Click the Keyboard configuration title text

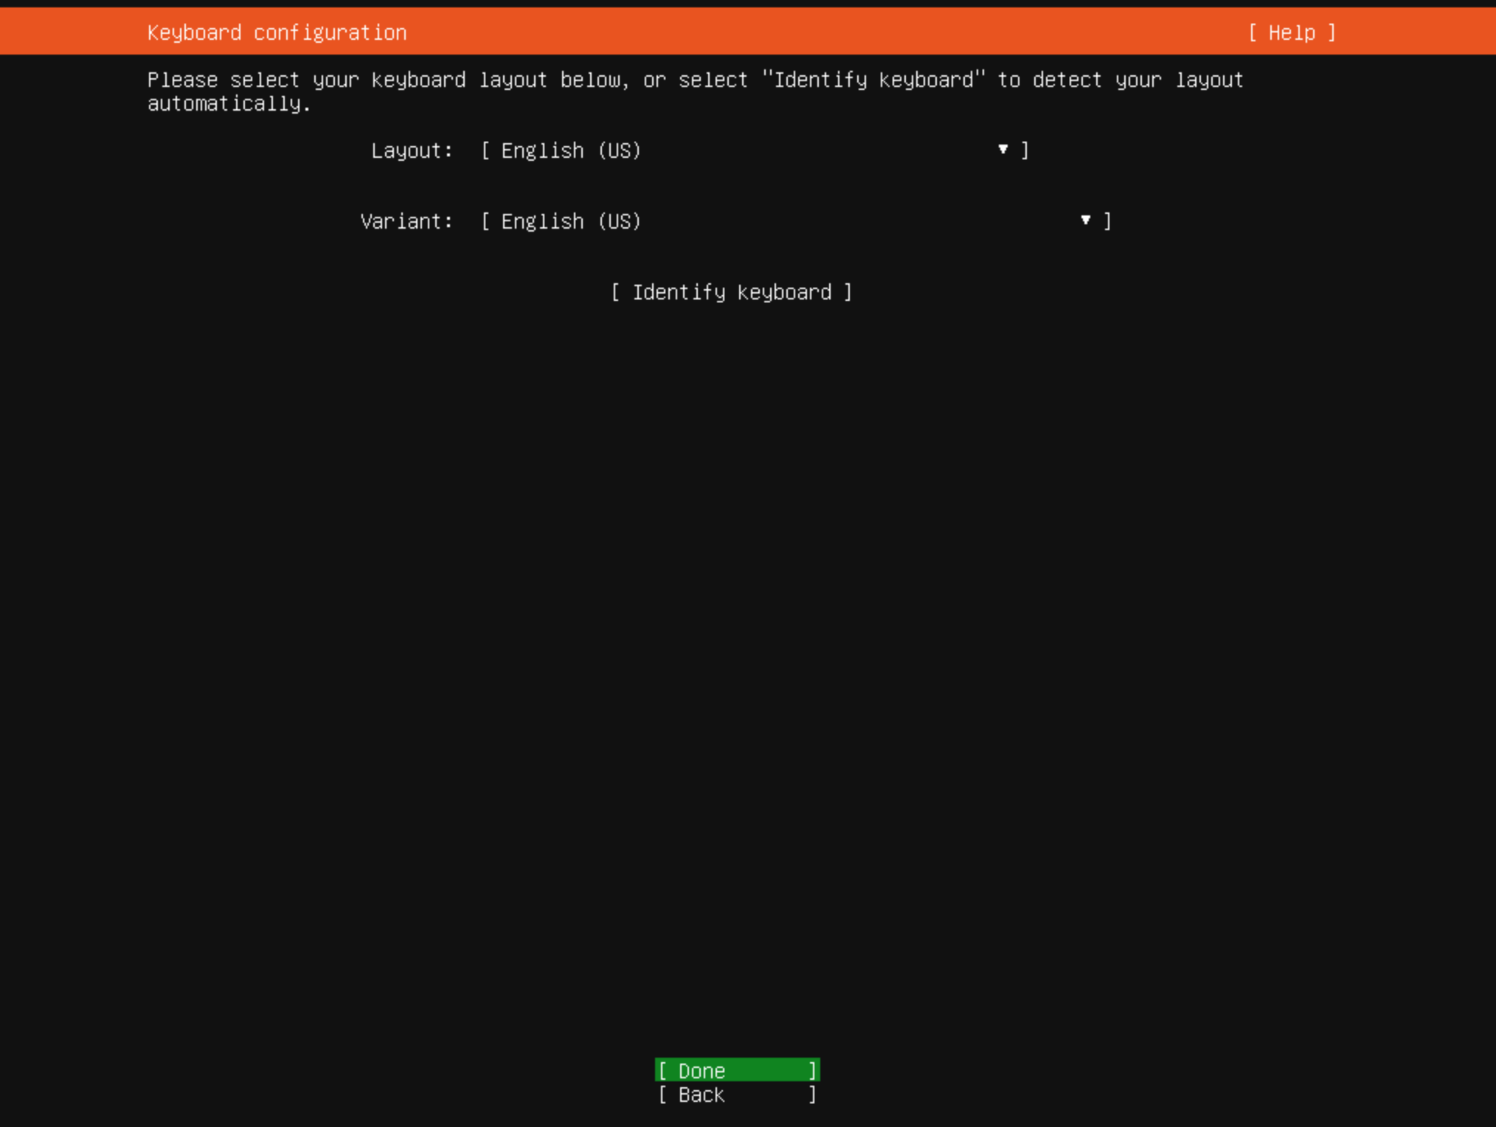coord(277,32)
